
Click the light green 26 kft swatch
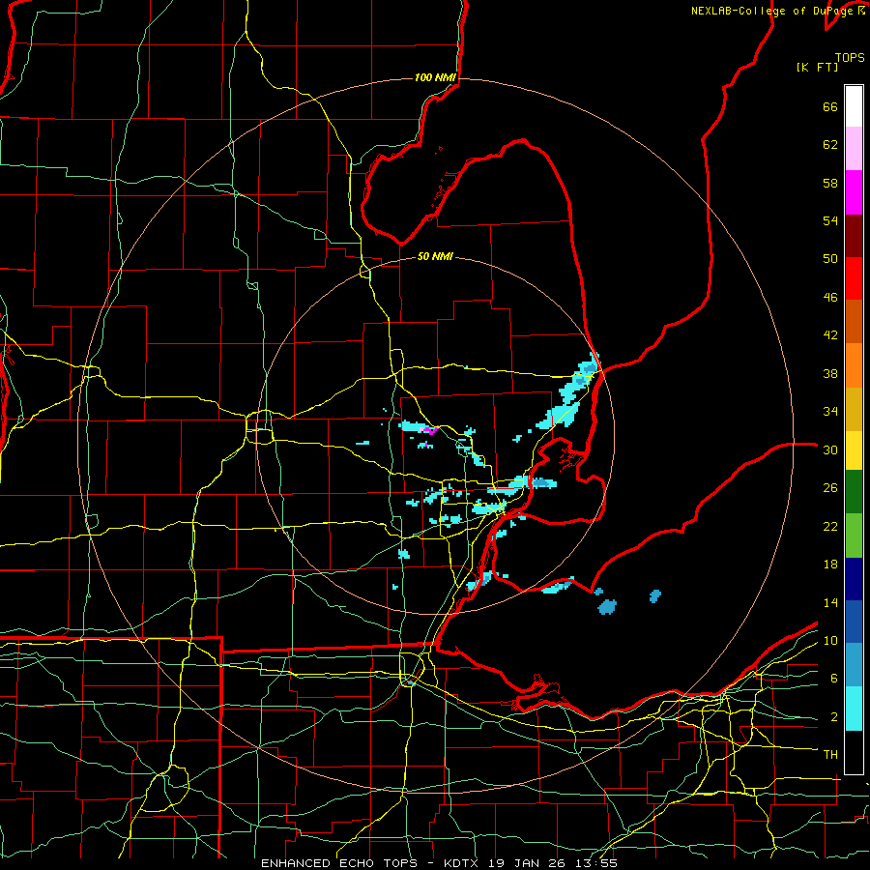[854, 536]
